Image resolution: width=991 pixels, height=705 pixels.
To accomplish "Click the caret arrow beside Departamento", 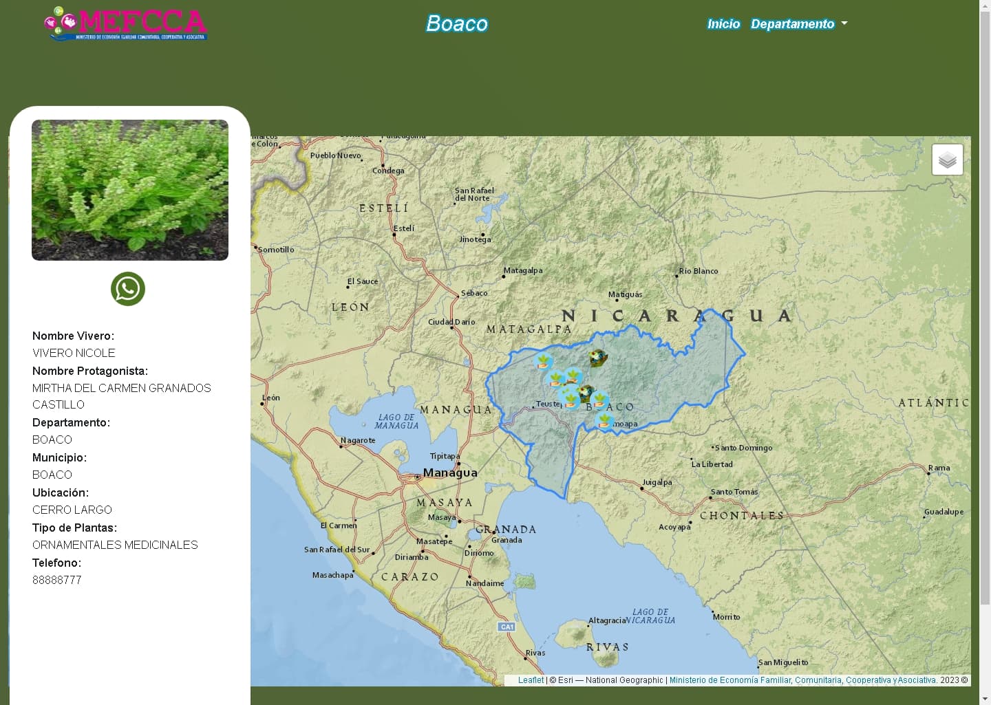I will [x=844, y=23].
